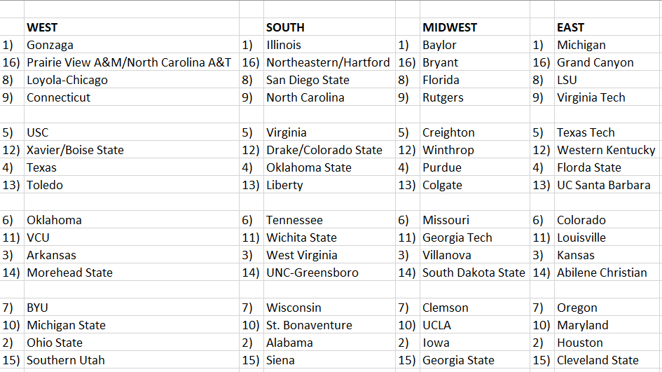Click the EAST region header

click(570, 27)
